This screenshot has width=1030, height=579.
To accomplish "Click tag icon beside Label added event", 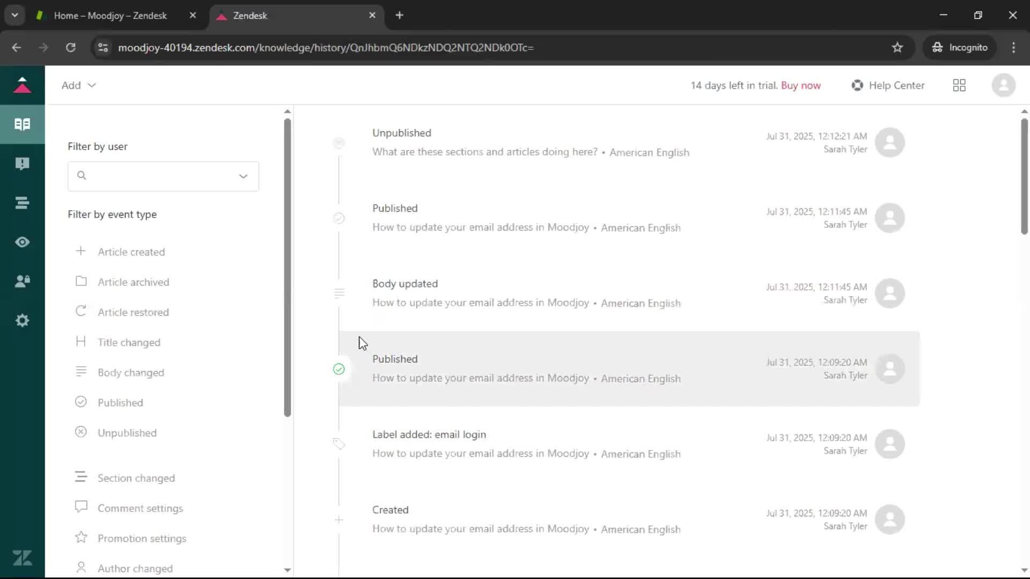I will (339, 444).
